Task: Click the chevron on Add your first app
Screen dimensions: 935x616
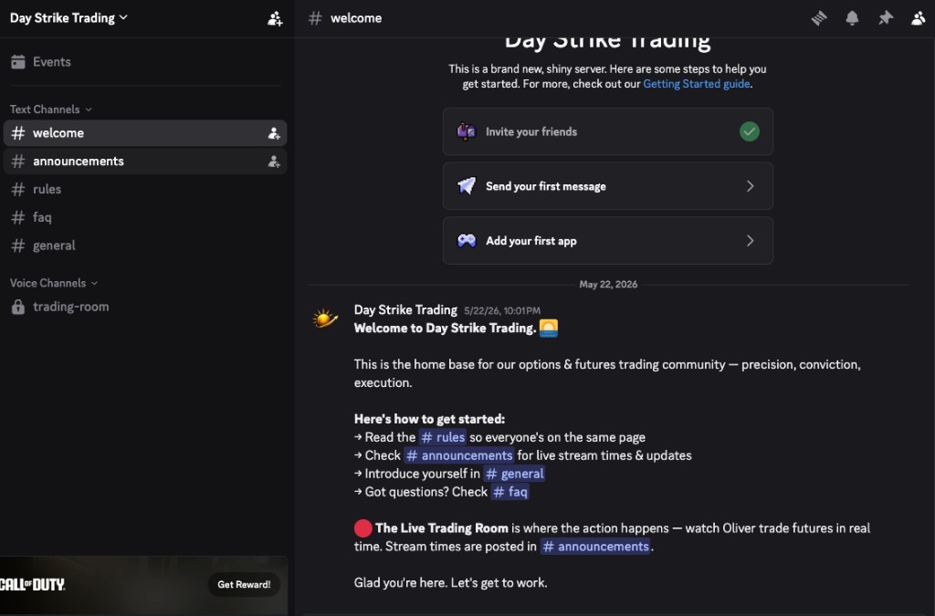Action: pyautogui.click(x=751, y=241)
